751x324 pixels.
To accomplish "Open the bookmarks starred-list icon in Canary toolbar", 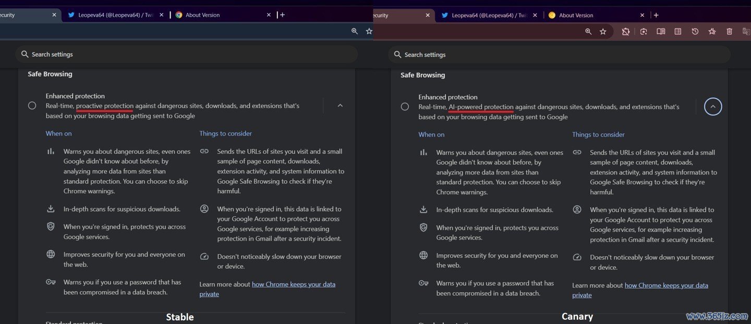I will [x=712, y=32].
